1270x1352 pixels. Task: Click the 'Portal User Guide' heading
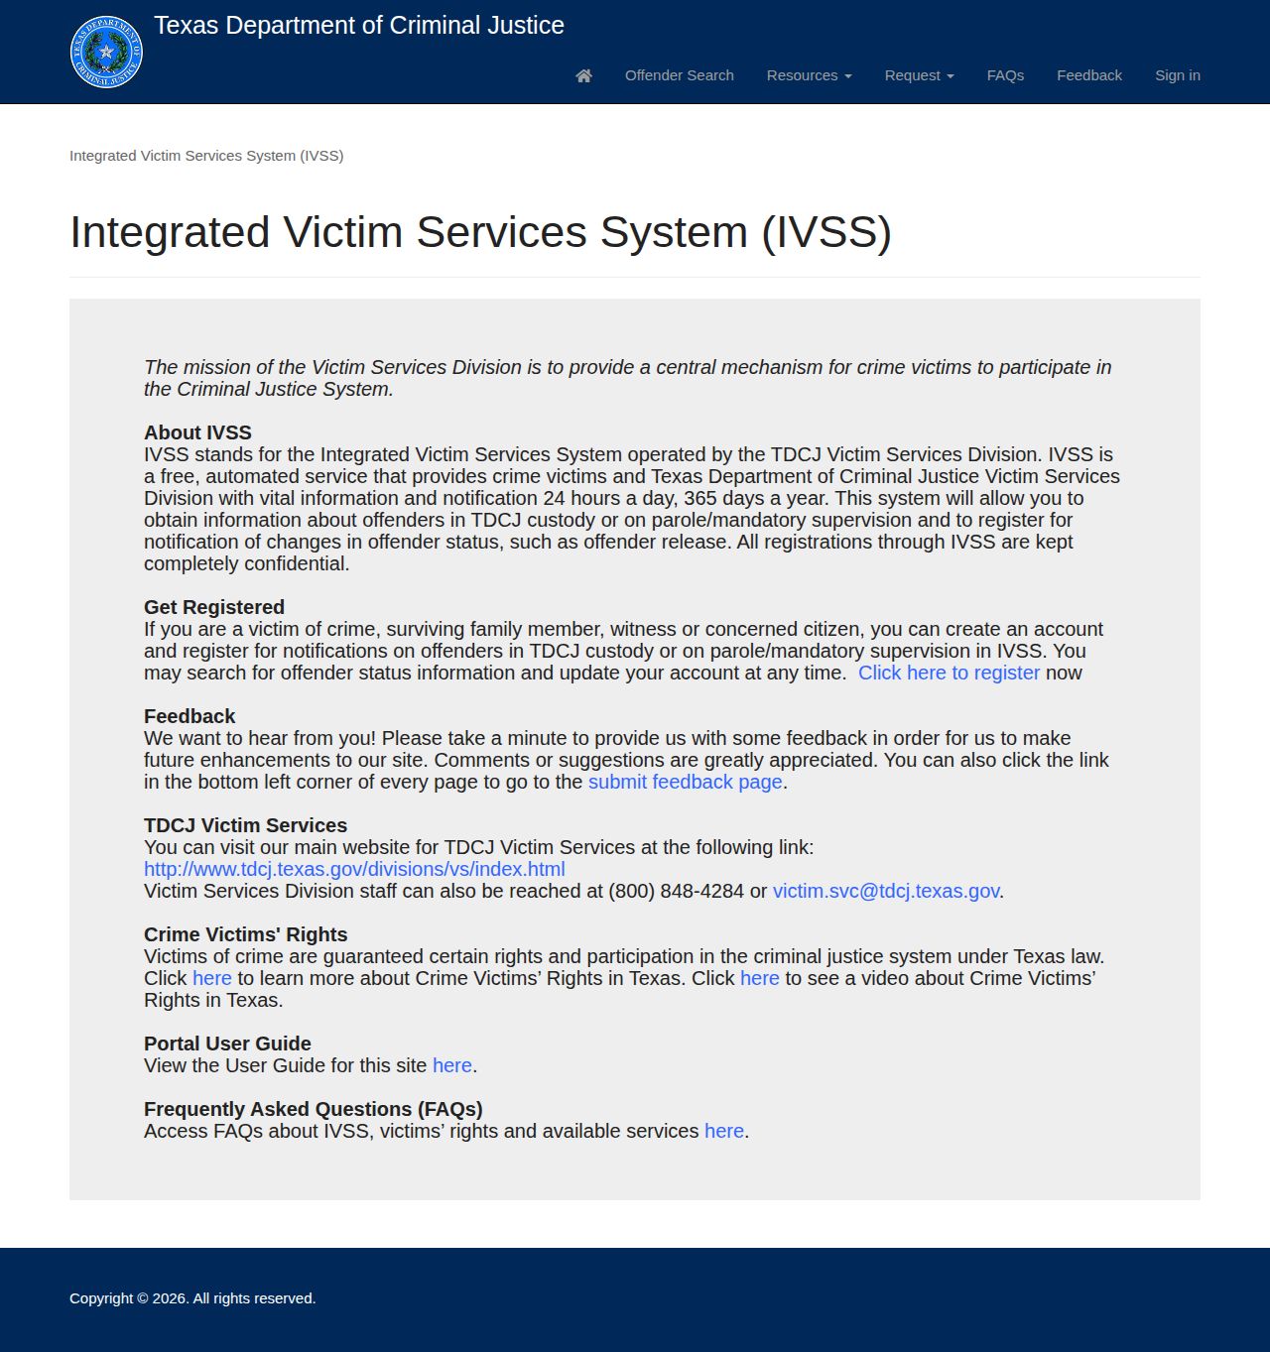(227, 1044)
